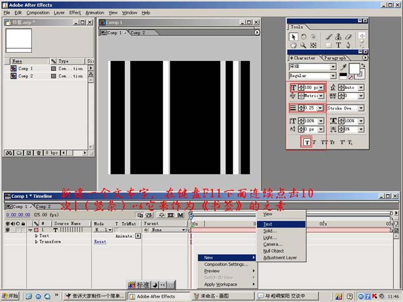Viewport: 403px width, 302px height.
Task: Click the Comp 1 composition icon in Project list
Action: 13,68
